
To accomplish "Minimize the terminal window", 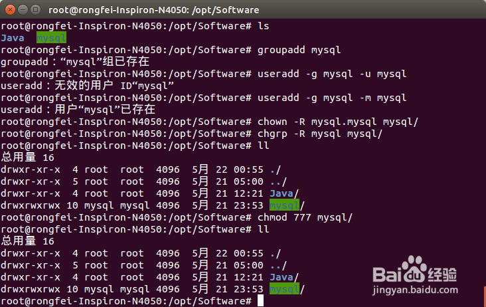I will [x=23, y=10].
